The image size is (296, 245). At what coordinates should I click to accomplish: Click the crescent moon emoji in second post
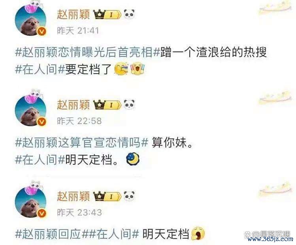click(x=133, y=159)
